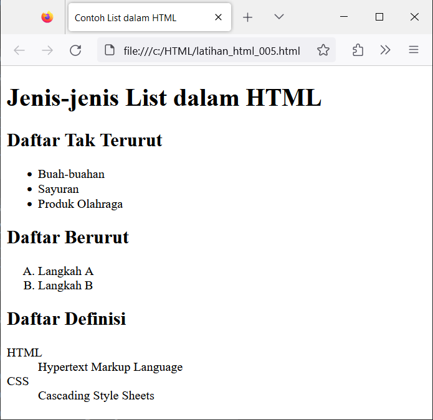Close the Contoh List dalam HTML tab

coord(218,17)
